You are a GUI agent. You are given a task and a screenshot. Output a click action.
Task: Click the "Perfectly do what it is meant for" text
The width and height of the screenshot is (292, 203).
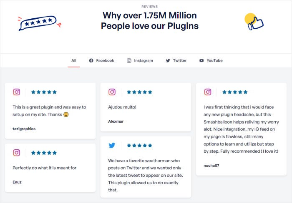tap(45, 168)
